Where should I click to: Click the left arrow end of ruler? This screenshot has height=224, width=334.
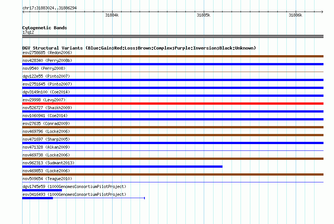[23, 12]
